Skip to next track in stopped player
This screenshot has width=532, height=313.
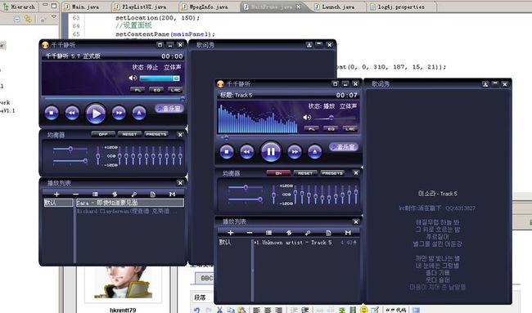click(119, 113)
